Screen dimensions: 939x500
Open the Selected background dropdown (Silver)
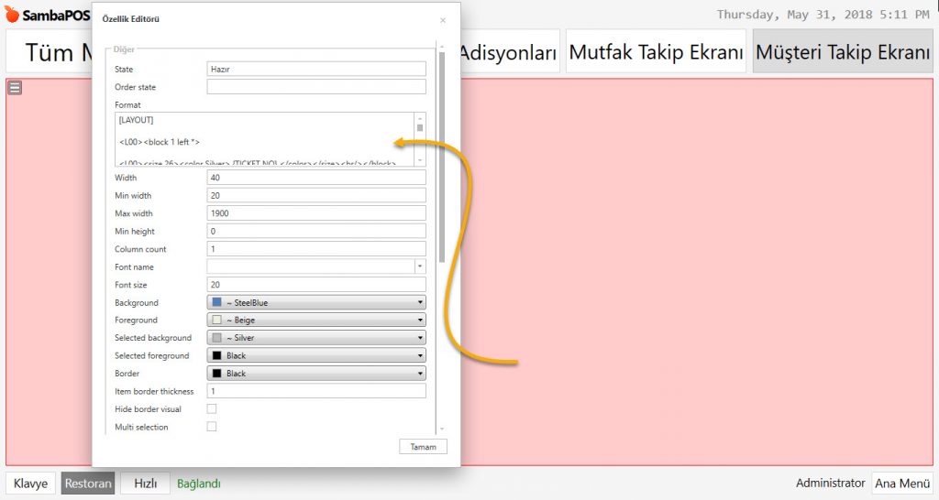click(316, 338)
